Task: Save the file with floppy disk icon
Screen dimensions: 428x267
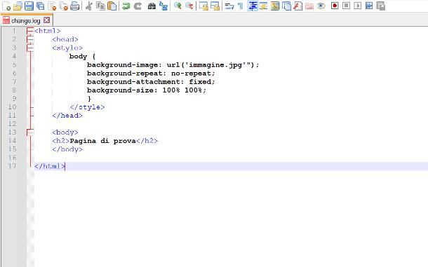Action: (29, 6)
